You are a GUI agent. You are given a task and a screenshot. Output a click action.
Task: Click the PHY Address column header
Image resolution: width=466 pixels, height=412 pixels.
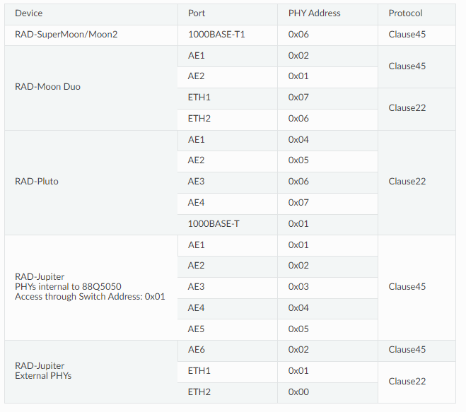point(314,13)
